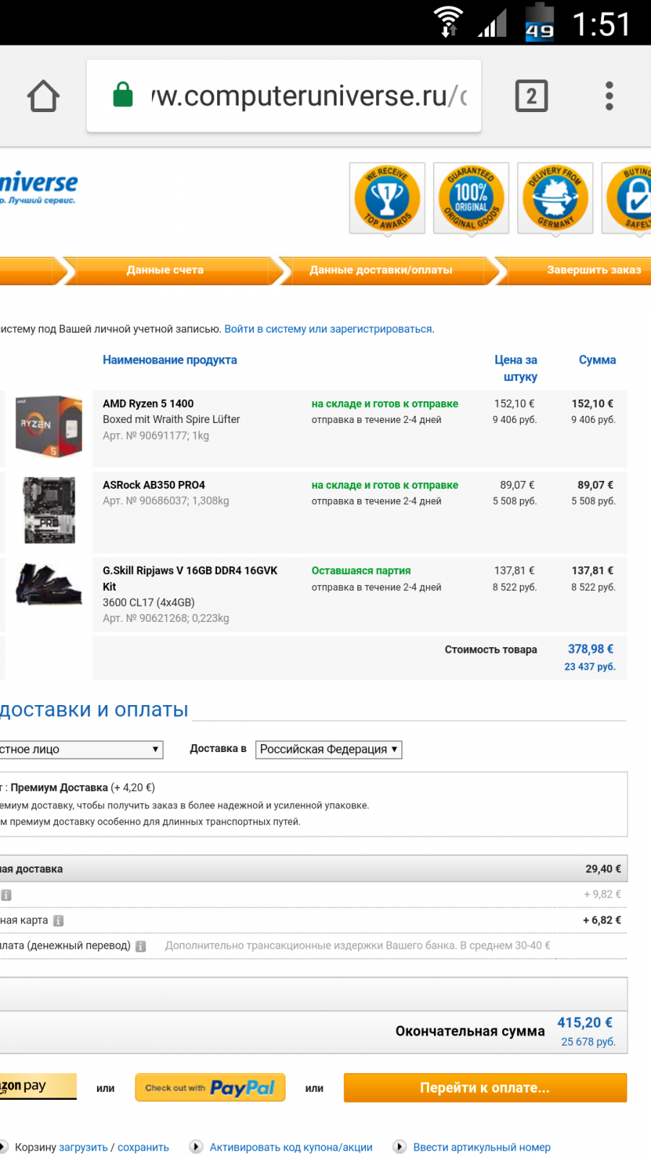This screenshot has height=1157, width=651.
Task: Click the info icon beside денежный перевод
Action: [141, 946]
